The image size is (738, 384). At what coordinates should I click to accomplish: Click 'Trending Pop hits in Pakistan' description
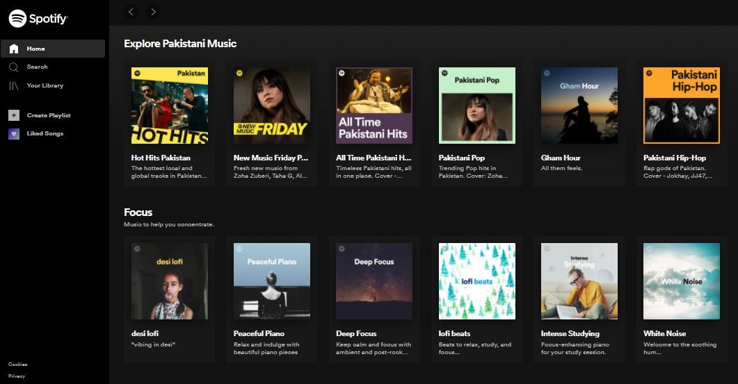(474, 172)
